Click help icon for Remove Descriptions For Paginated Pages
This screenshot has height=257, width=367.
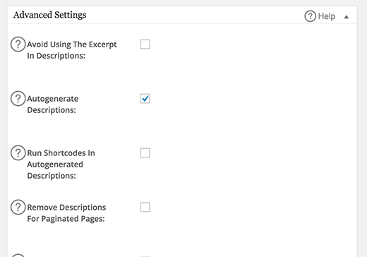(x=18, y=208)
